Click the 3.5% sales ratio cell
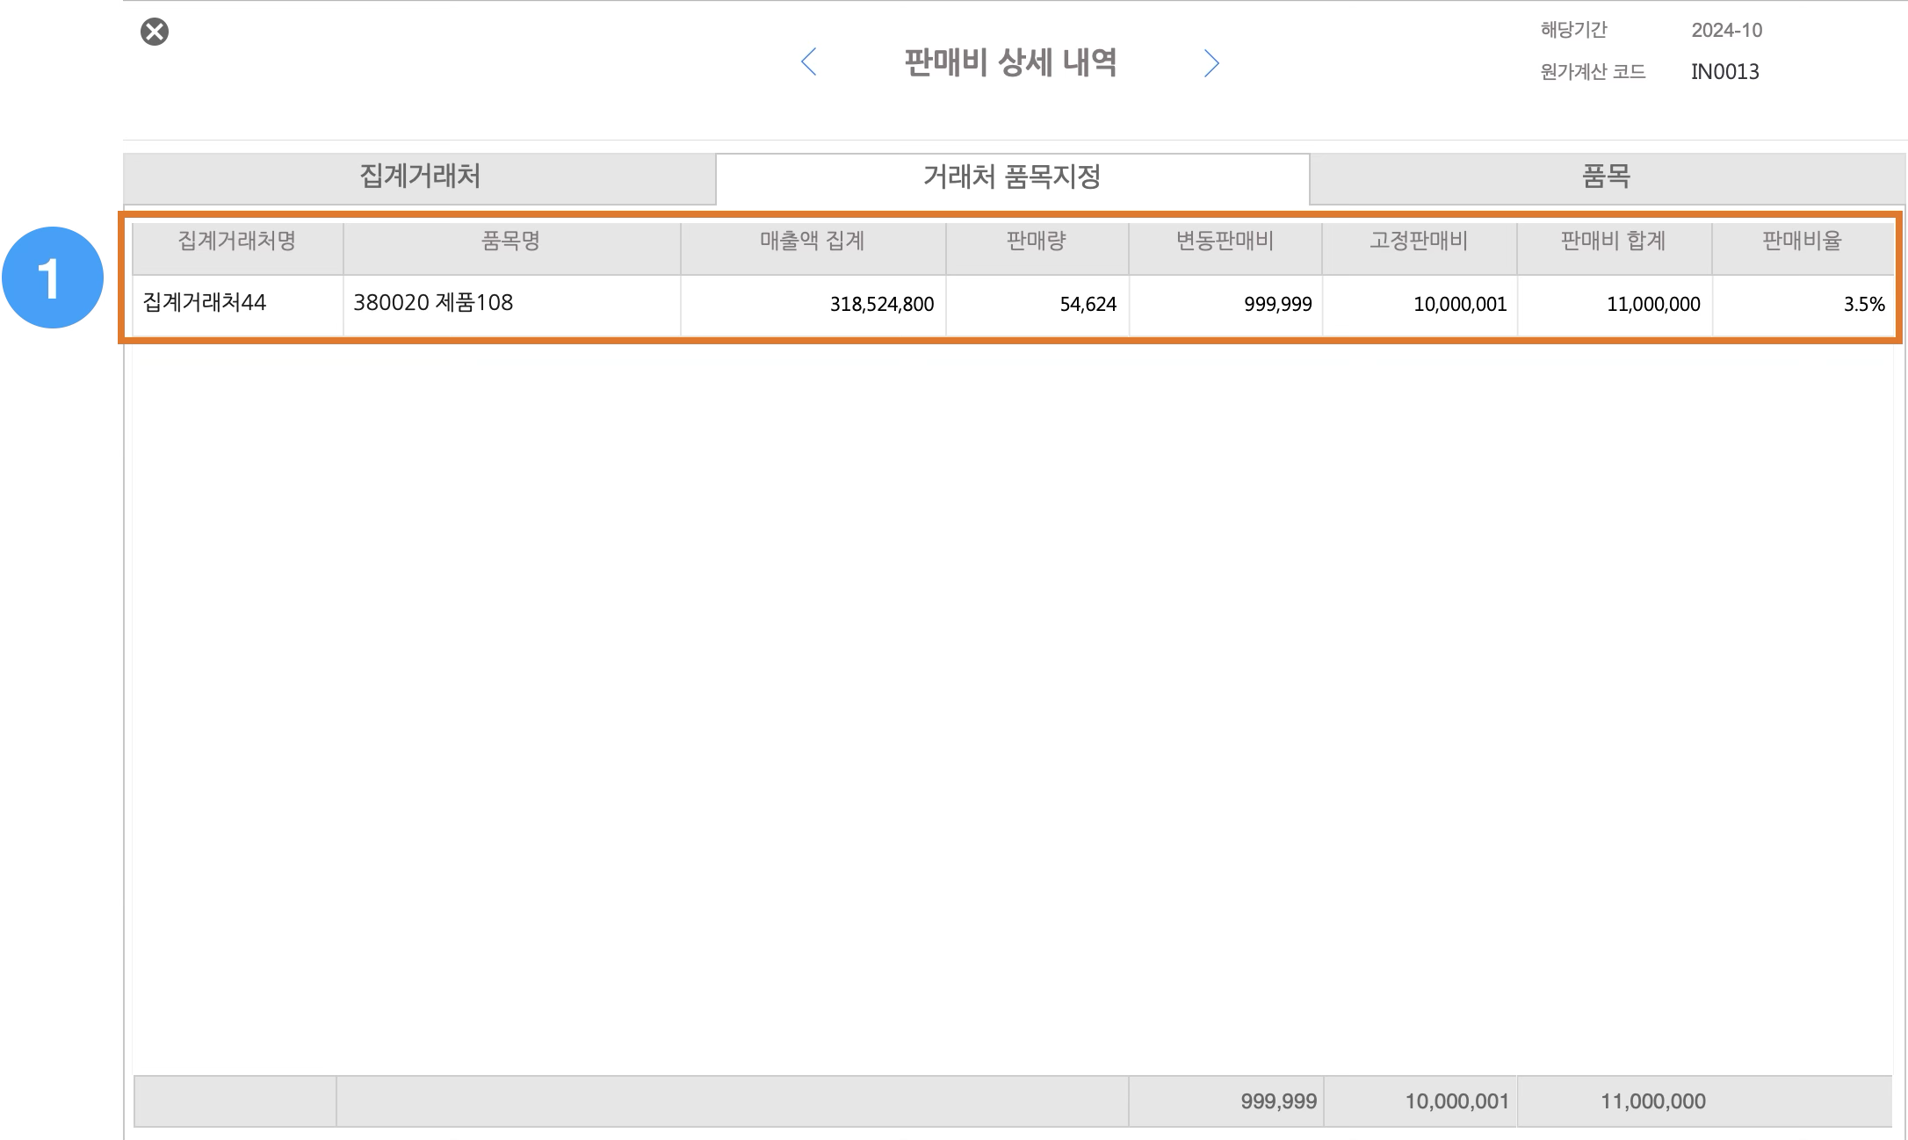This screenshot has width=1908, height=1140. (1863, 305)
